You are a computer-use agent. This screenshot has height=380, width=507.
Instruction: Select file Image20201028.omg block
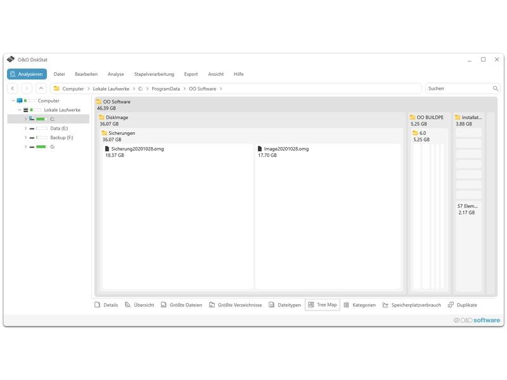tap(328, 217)
